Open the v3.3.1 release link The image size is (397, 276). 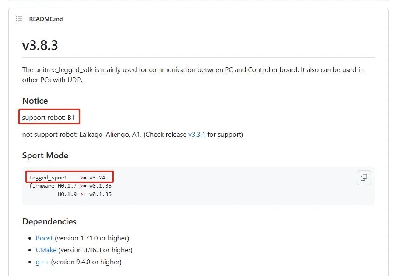[197, 135]
